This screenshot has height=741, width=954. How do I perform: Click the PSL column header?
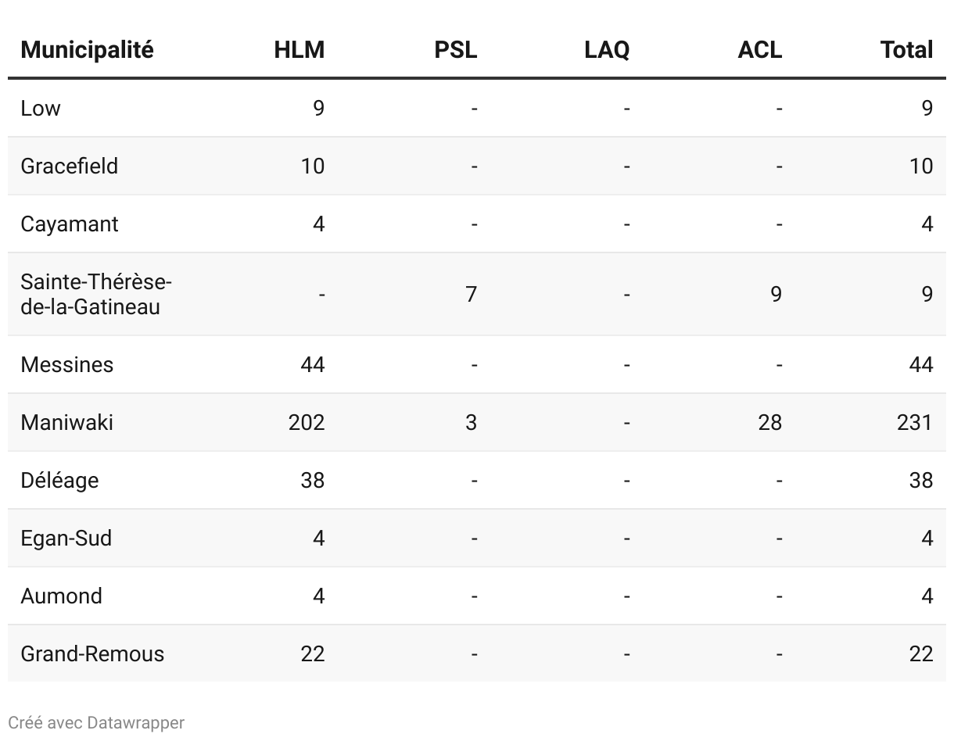[455, 50]
